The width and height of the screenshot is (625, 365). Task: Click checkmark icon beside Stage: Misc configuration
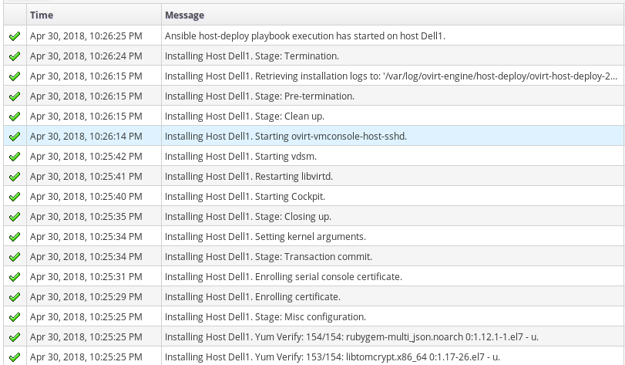coord(15,317)
